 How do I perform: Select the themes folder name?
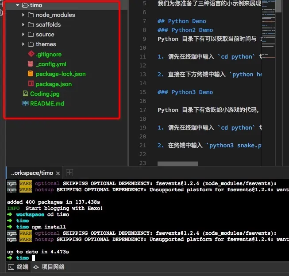[46, 44]
